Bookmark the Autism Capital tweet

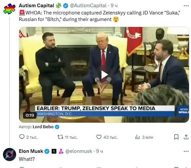176,137
